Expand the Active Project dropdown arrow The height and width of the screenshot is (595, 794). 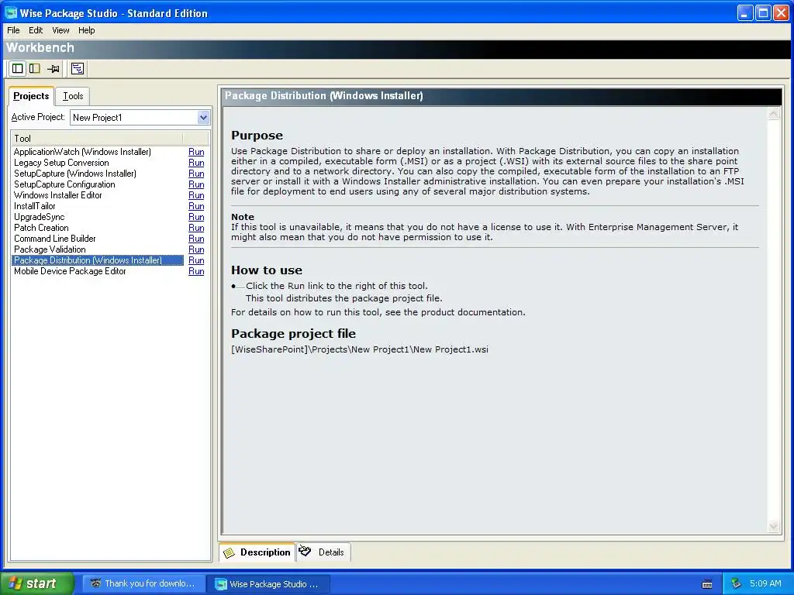(203, 118)
